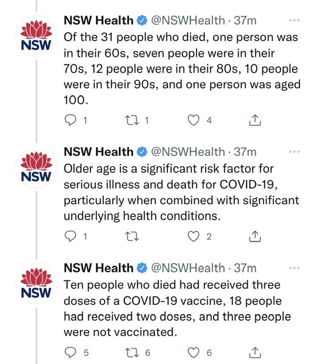Like the tweet about underlying health conditions
Image resolution: width=316 pixels, height=364 pixels.
tap(194, 237)
